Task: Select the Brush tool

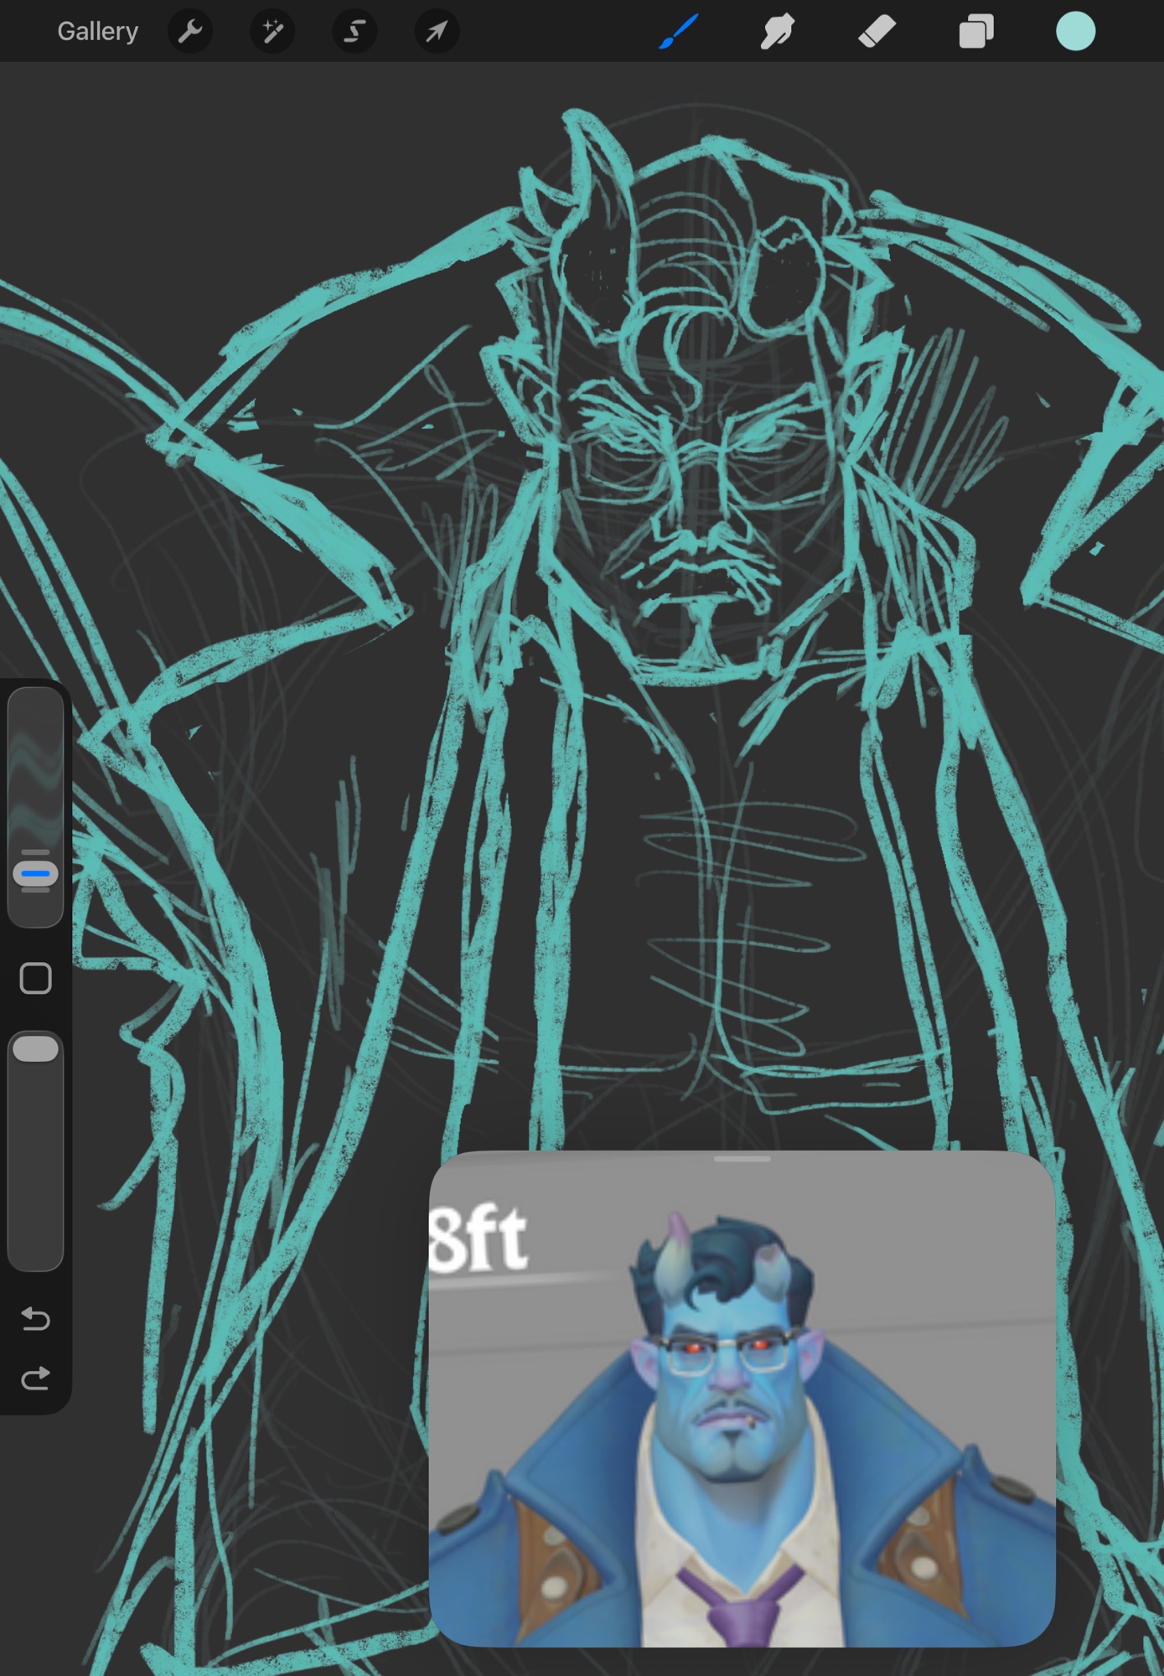Action: tap(678, 32)
